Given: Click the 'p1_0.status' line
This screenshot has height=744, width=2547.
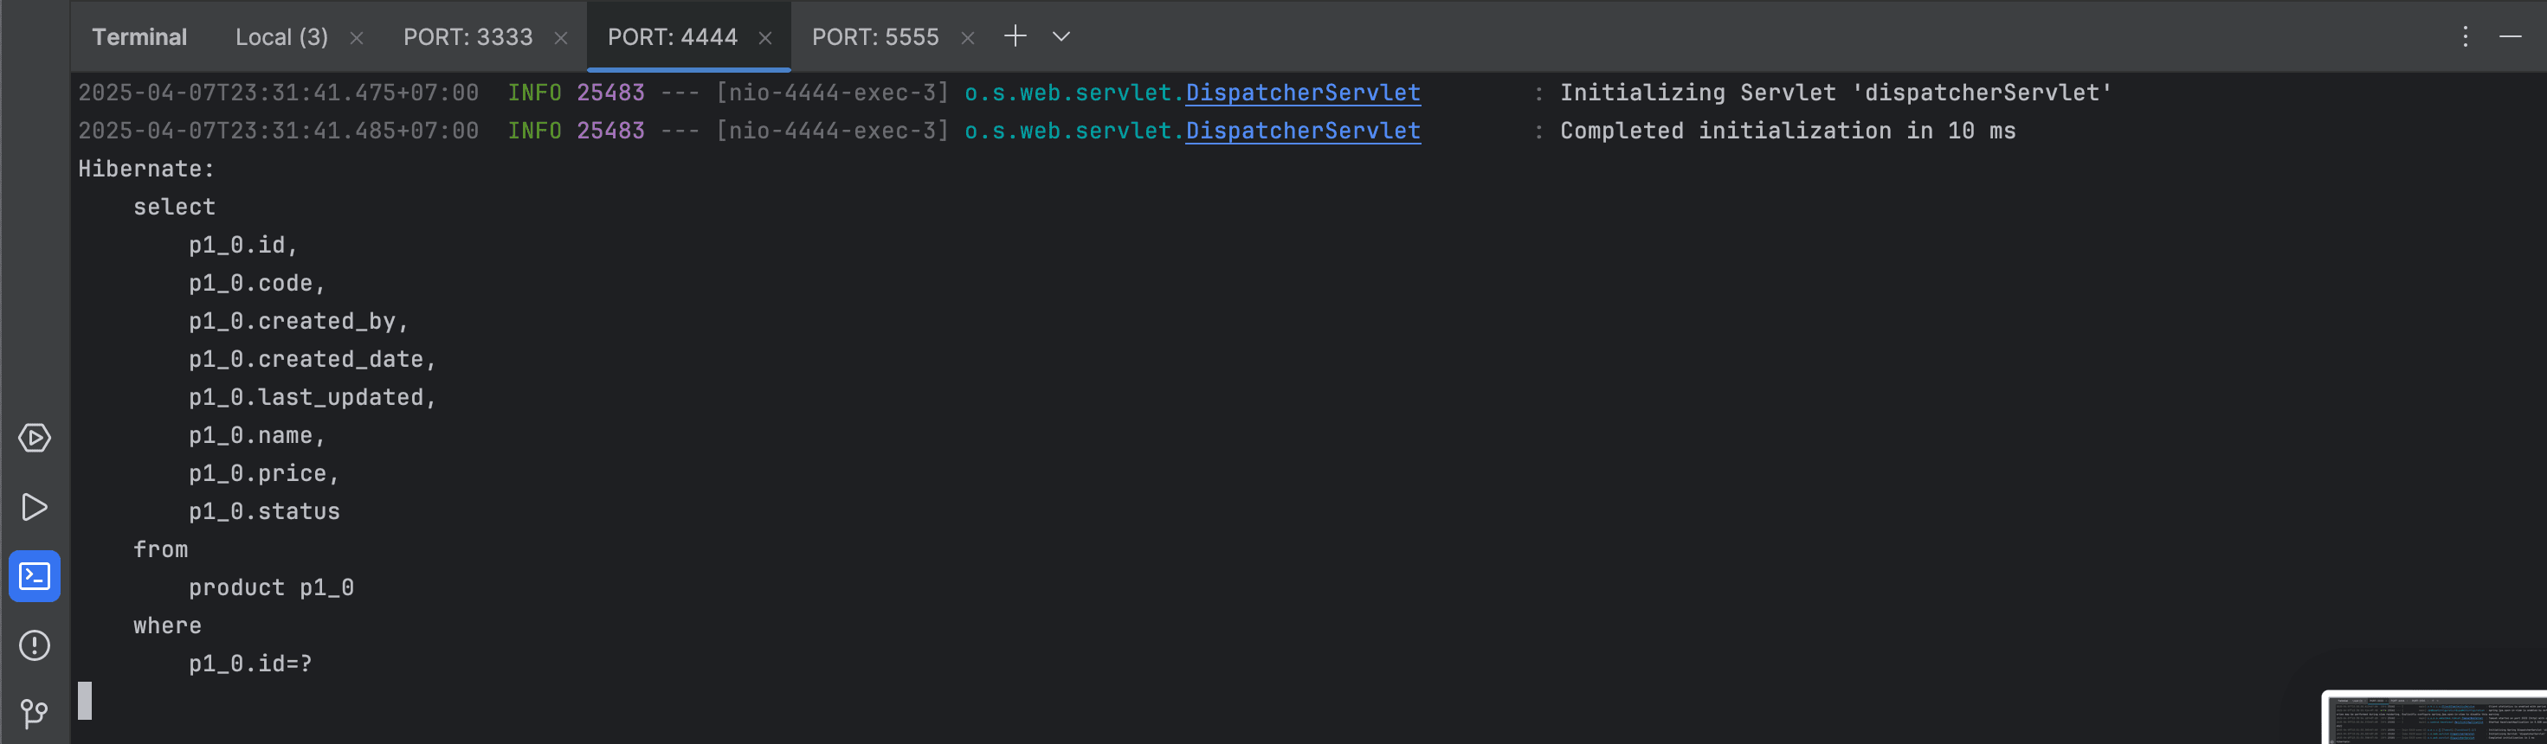Looking at the screenshot, I should pos(264,512).
